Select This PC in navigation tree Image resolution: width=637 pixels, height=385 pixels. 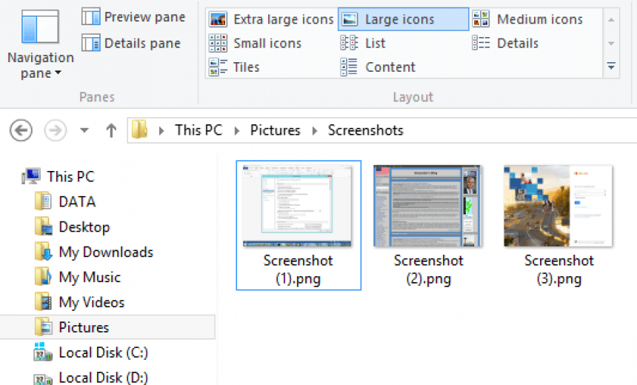coord(70,177)
